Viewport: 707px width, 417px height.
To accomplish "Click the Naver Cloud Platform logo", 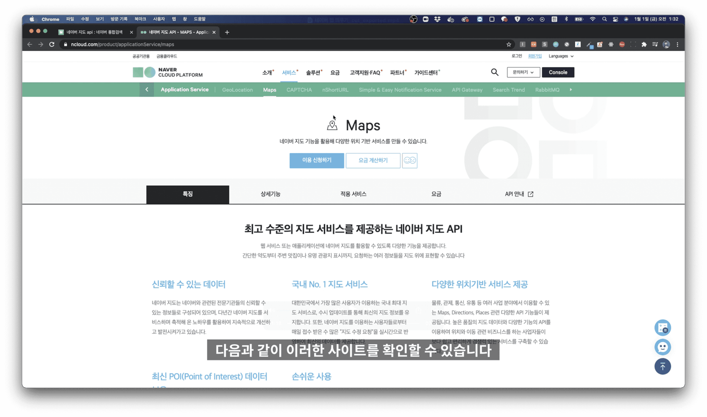I will pyautogui.click(x=168, y=72).
